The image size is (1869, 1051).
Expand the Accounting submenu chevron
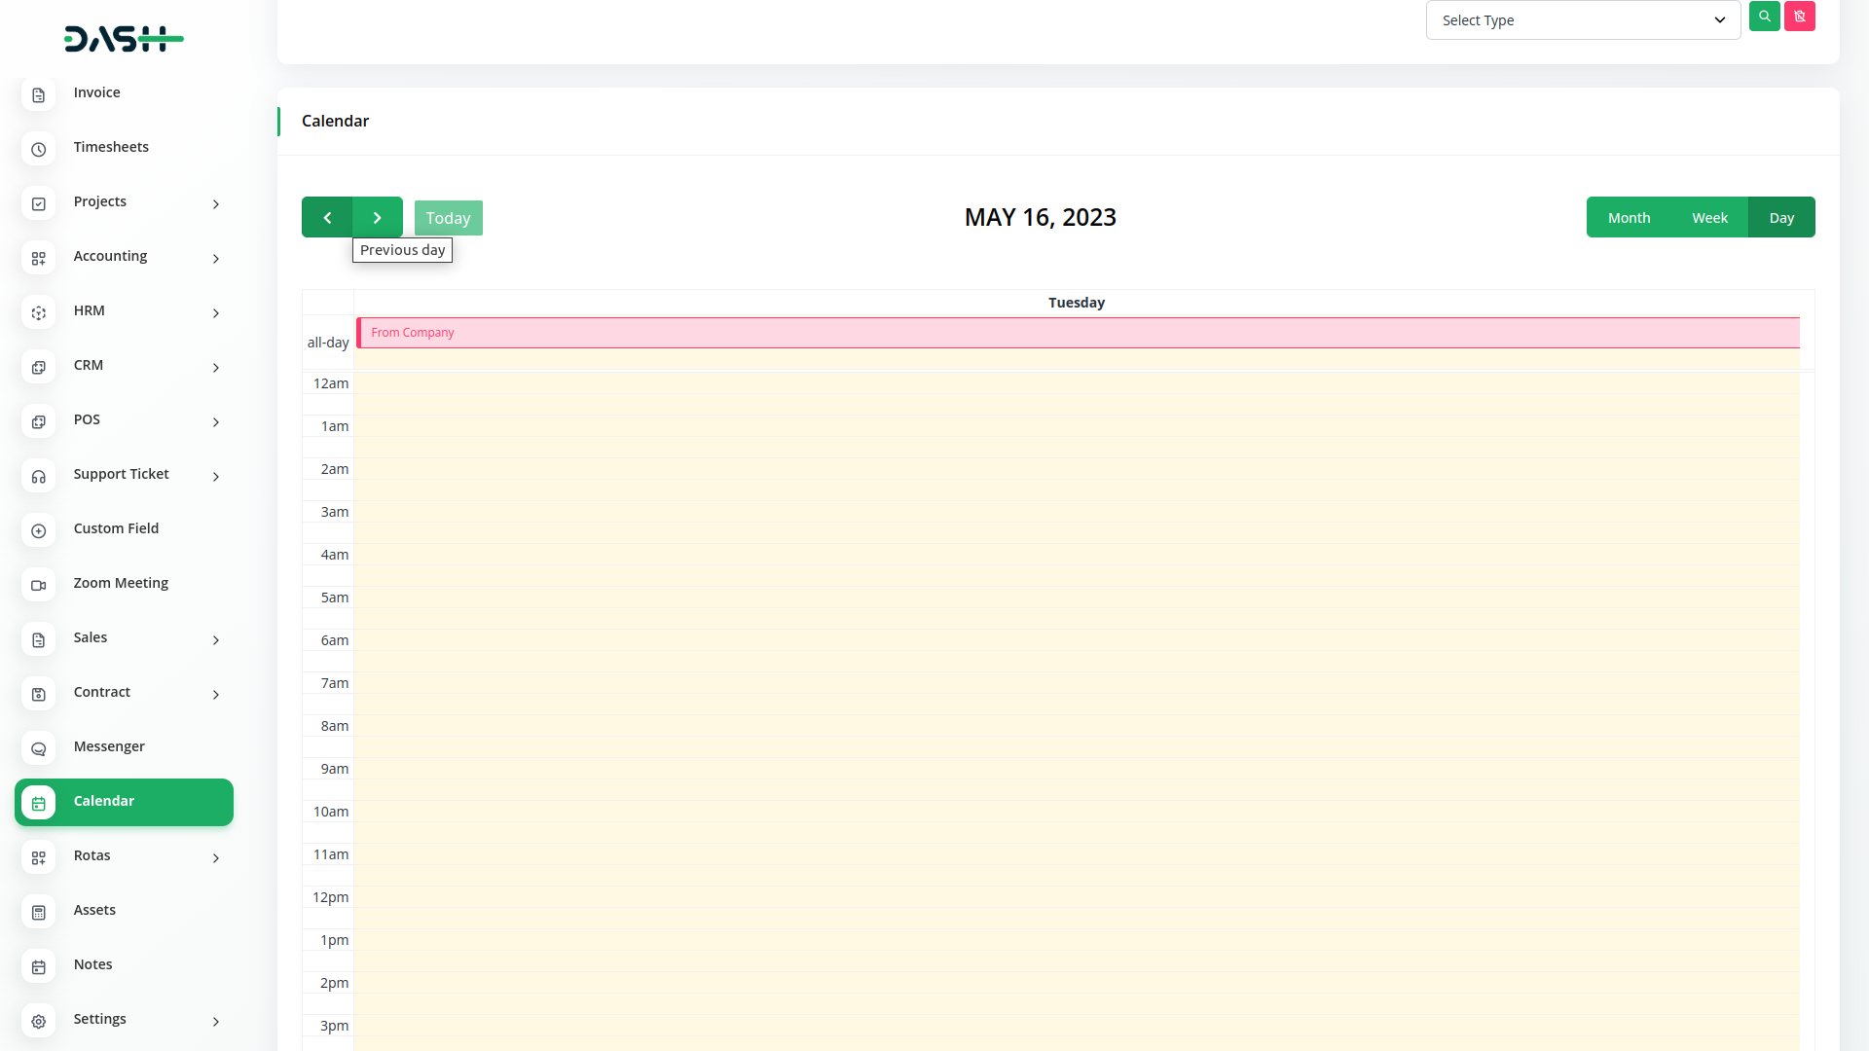pos(216,258)
